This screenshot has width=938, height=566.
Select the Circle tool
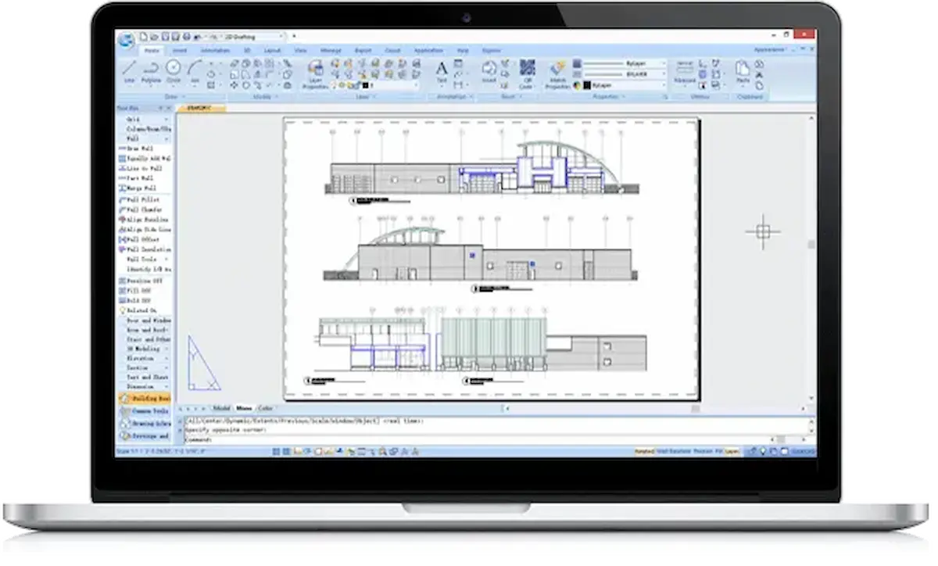coord(173,68)
